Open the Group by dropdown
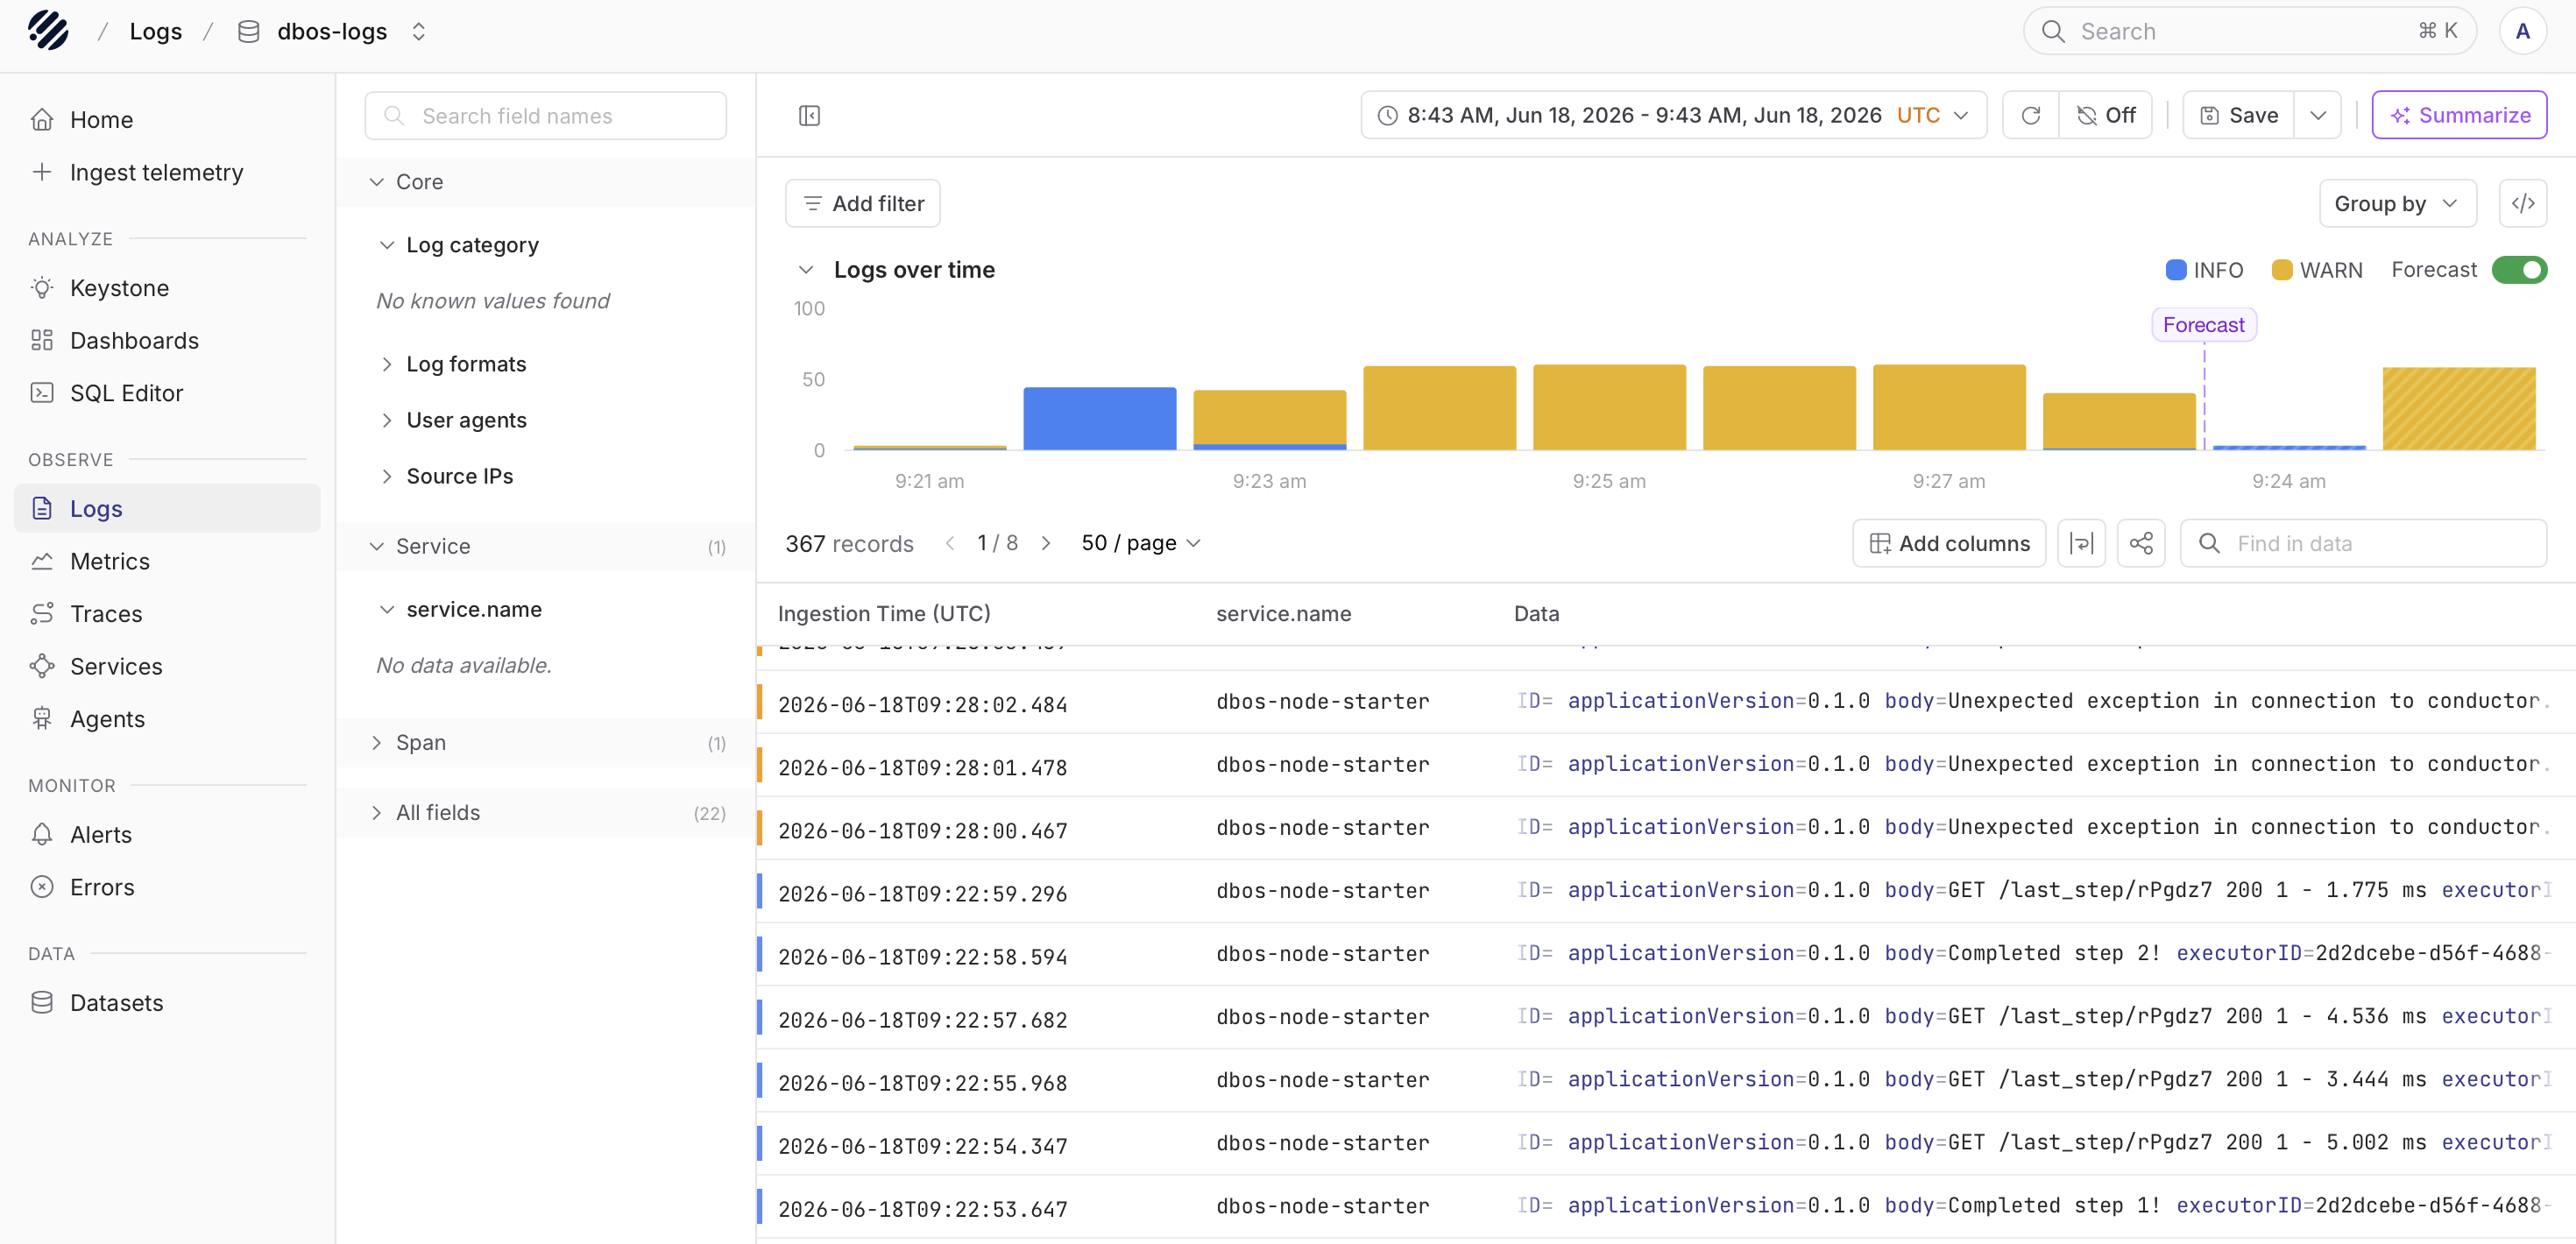This screenshot has height=1244, width=2576. click(2397, 203)
